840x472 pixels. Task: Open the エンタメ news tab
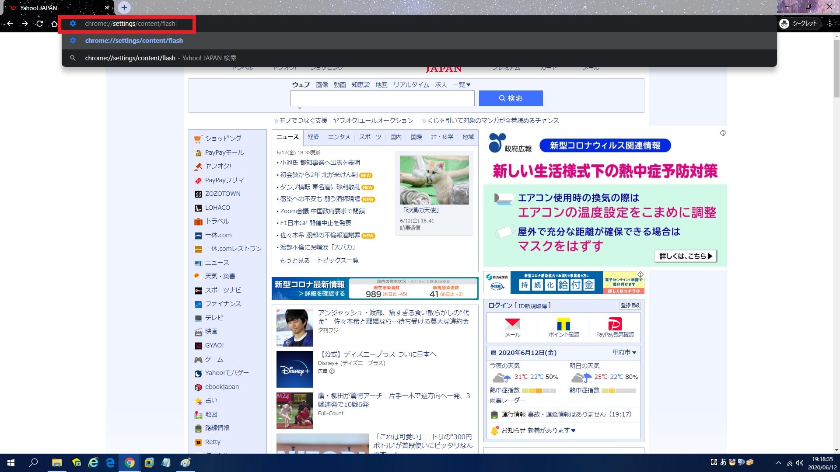[x=339, y=137]
